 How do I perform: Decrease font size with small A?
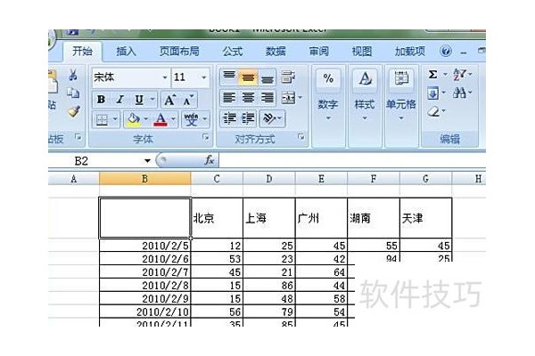tap(188, 100)
